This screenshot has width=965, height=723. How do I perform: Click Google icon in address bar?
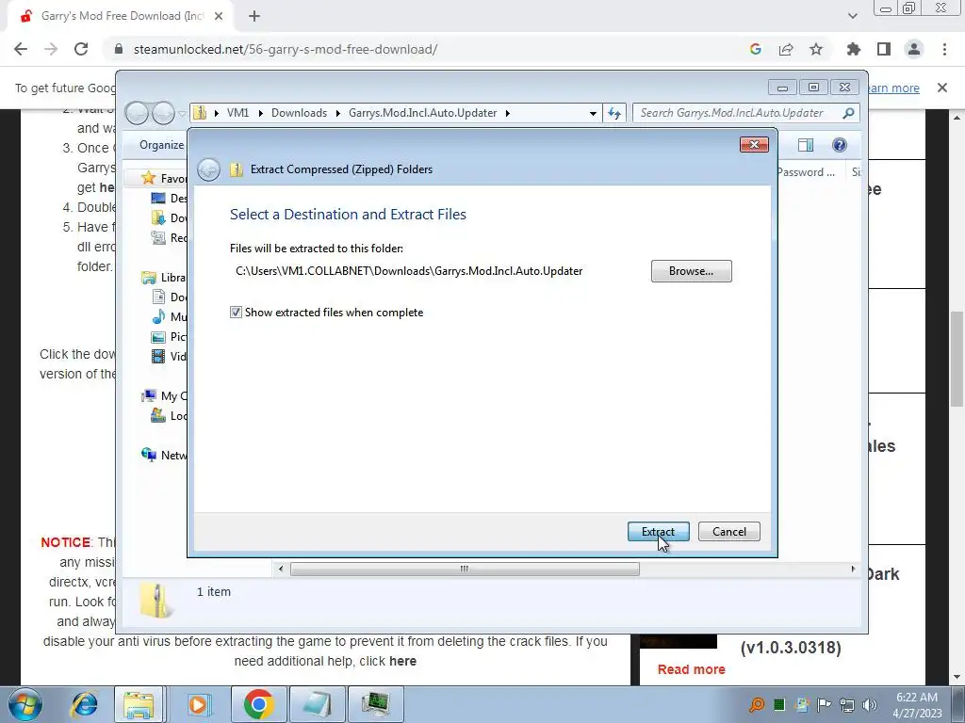[x=756, y=49]
